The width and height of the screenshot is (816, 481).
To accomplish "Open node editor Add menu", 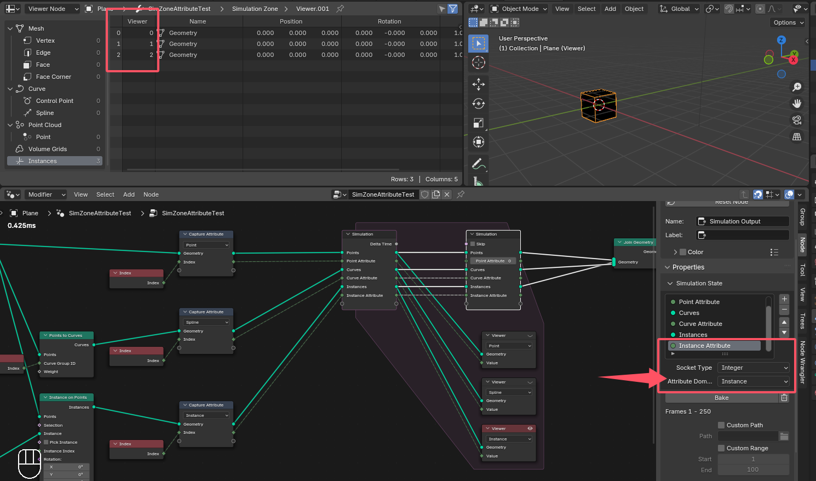I will coord(129,194).
